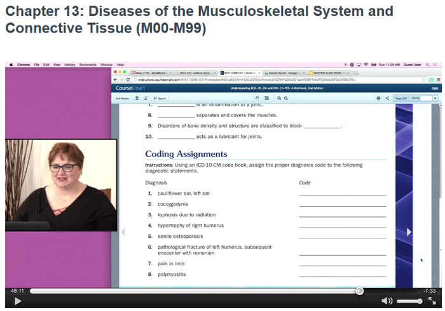Click the 'coccygodynia' diagnosis line
The width and height of the screenshot is (445, 311).
tap(172, 204)
